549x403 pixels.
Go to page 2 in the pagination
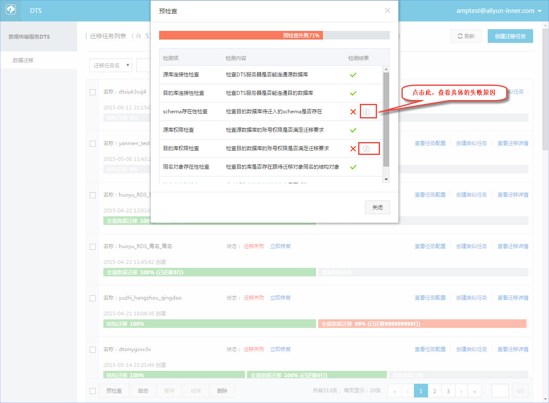(434, 391)
